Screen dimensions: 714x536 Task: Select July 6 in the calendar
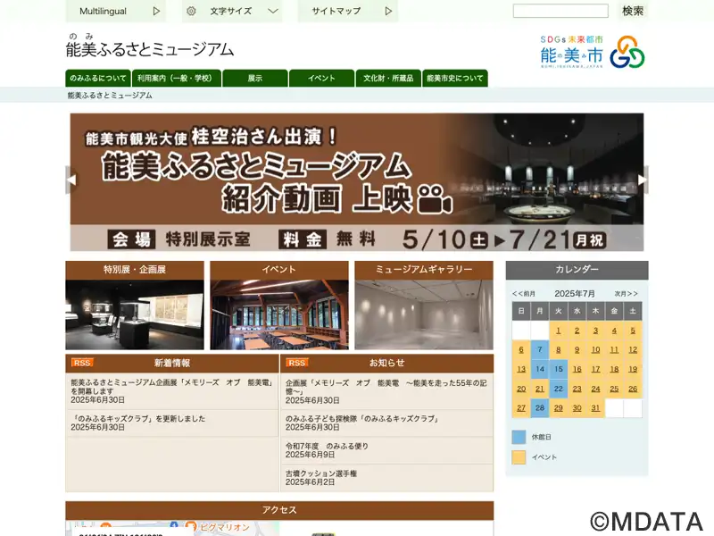[x=521, y=350]
